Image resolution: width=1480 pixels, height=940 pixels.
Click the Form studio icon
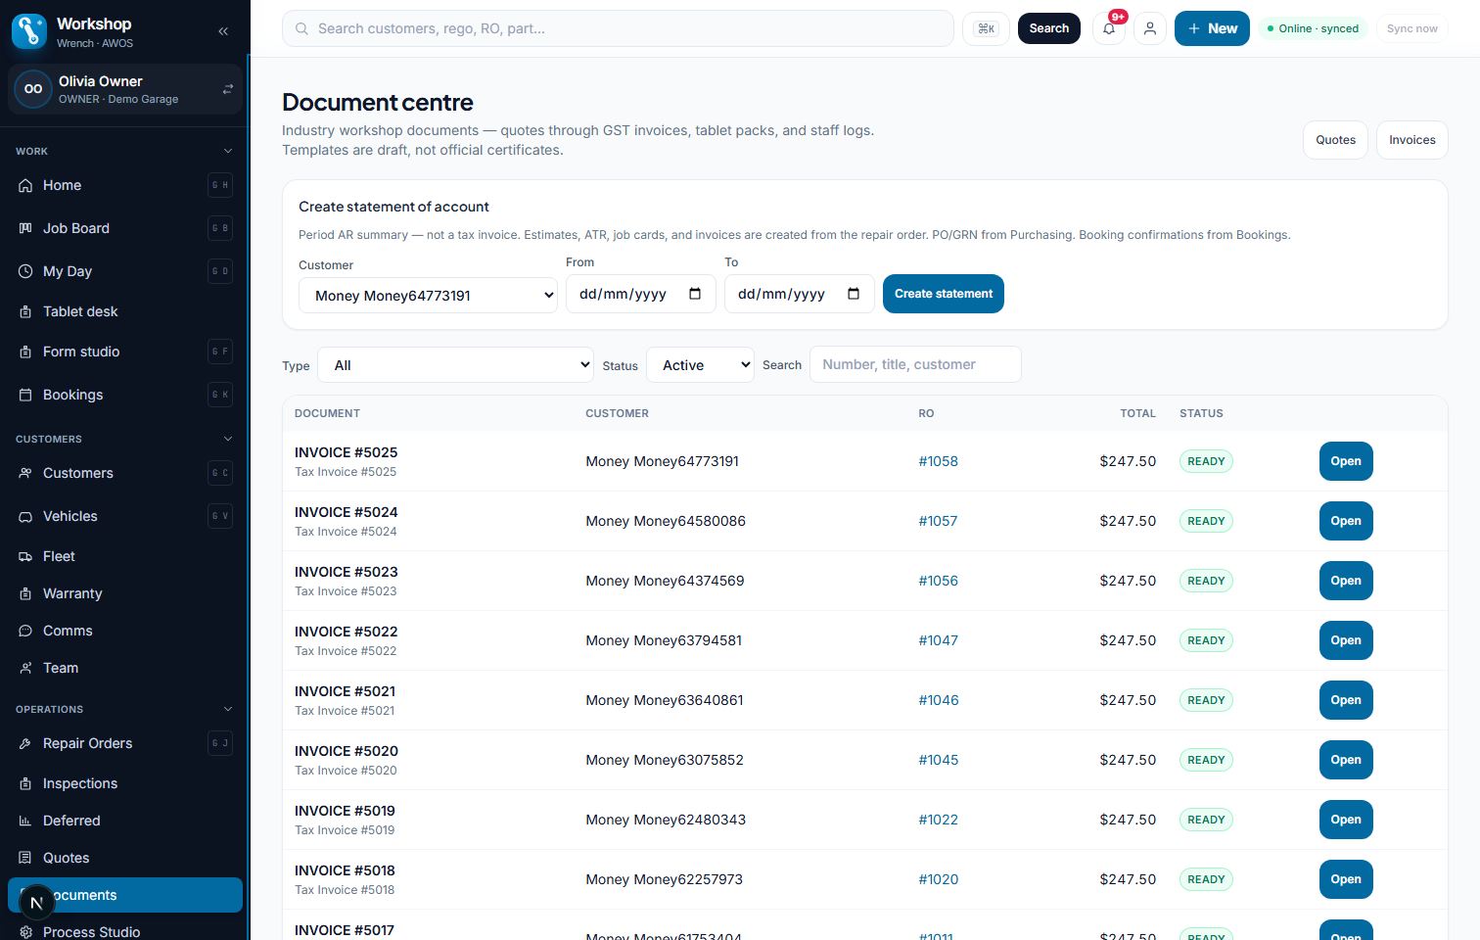[25, 352]
